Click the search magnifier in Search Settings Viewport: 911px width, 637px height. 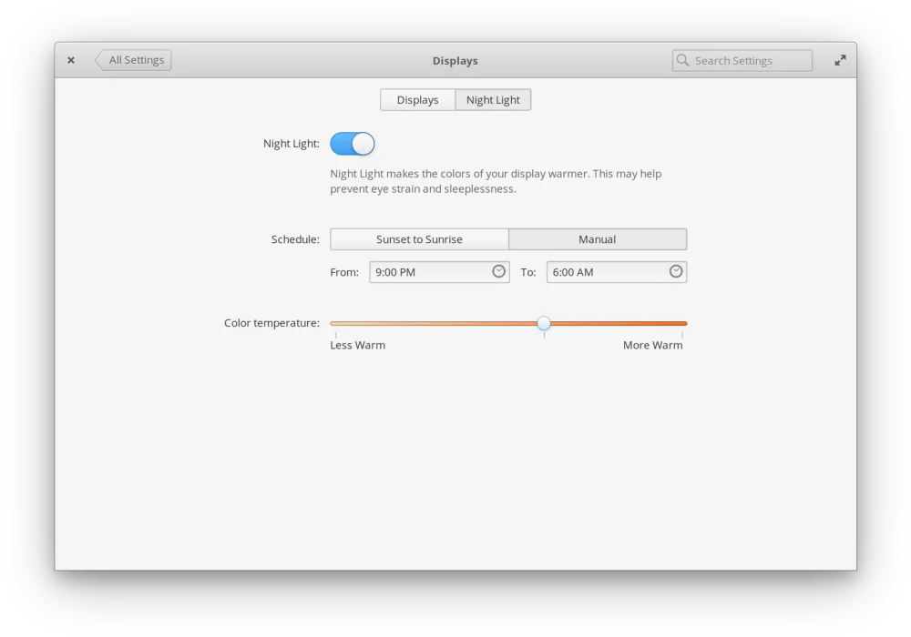[x=682, y=60]
